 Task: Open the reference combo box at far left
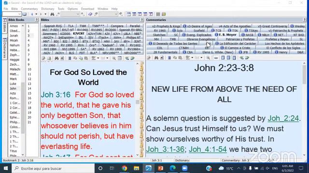(12, 14)
